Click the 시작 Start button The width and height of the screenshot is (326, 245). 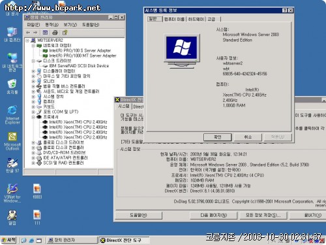[8, 240]
